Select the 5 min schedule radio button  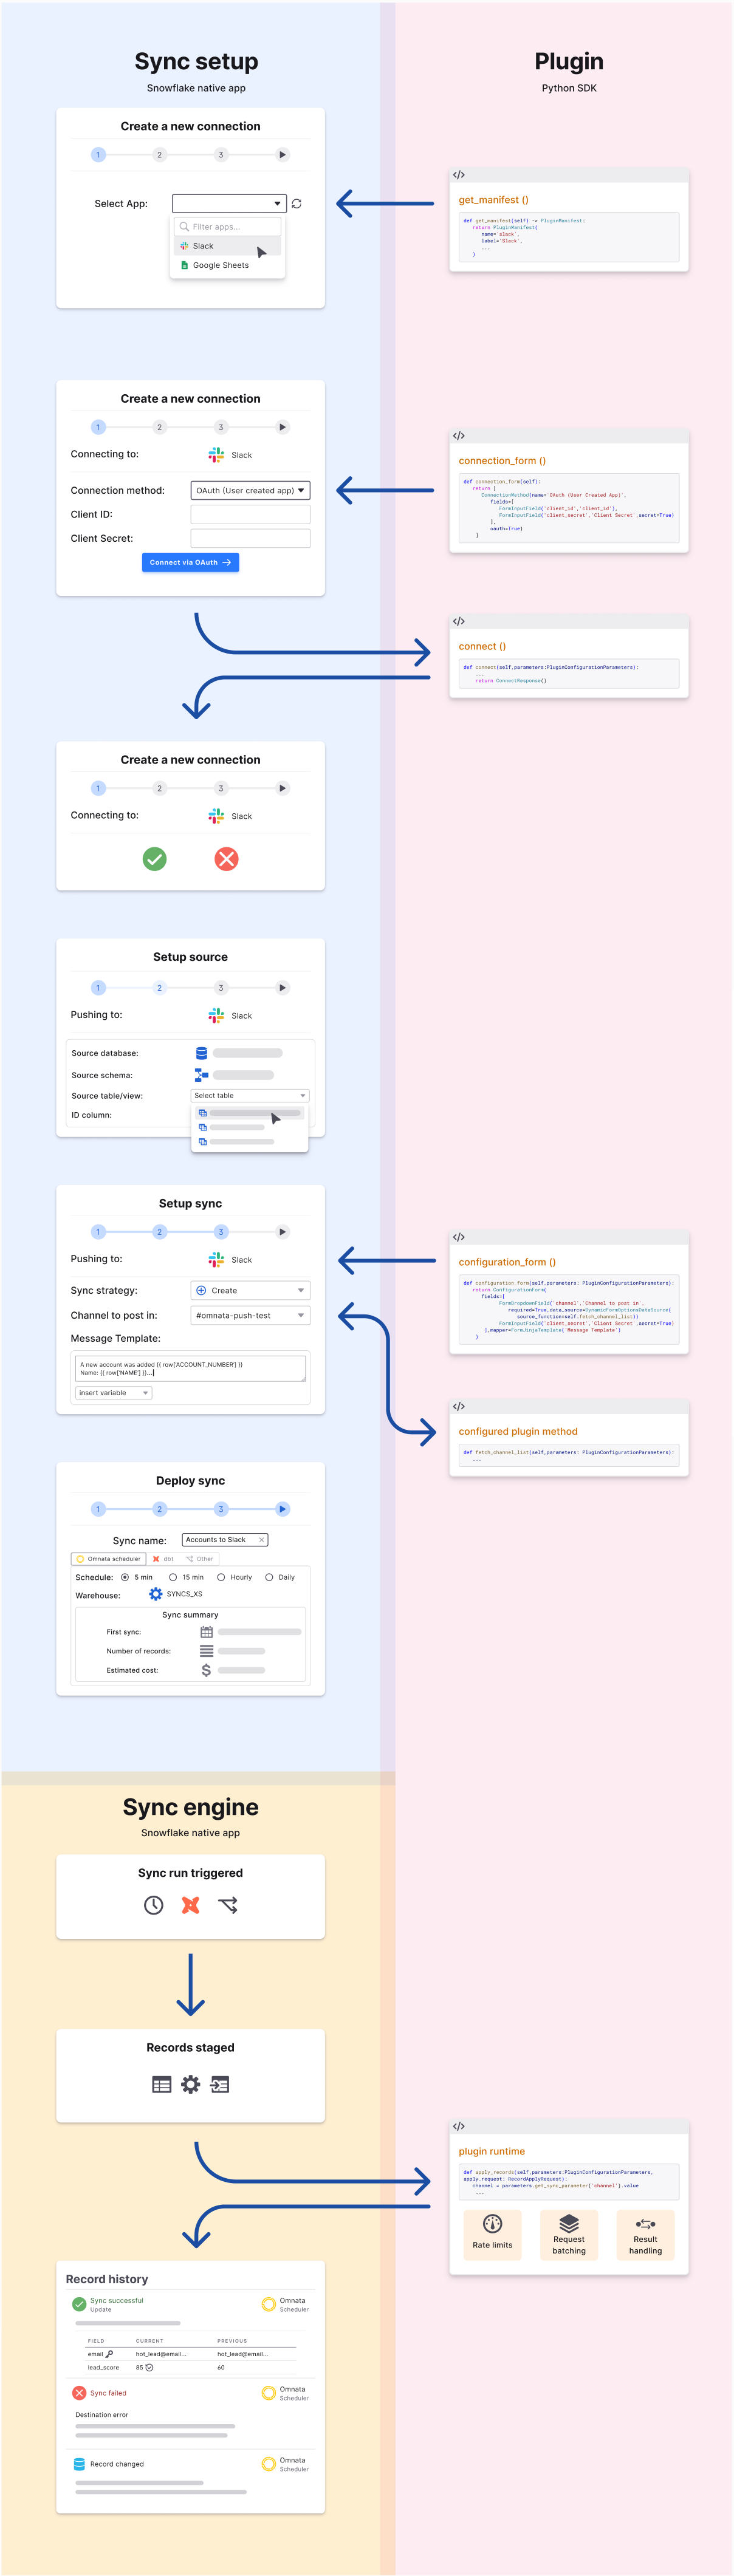pyautogui.click(x=125, y=1577)
